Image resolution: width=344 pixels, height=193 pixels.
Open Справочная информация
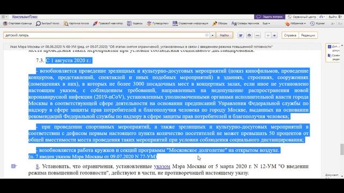coord(190,24)
